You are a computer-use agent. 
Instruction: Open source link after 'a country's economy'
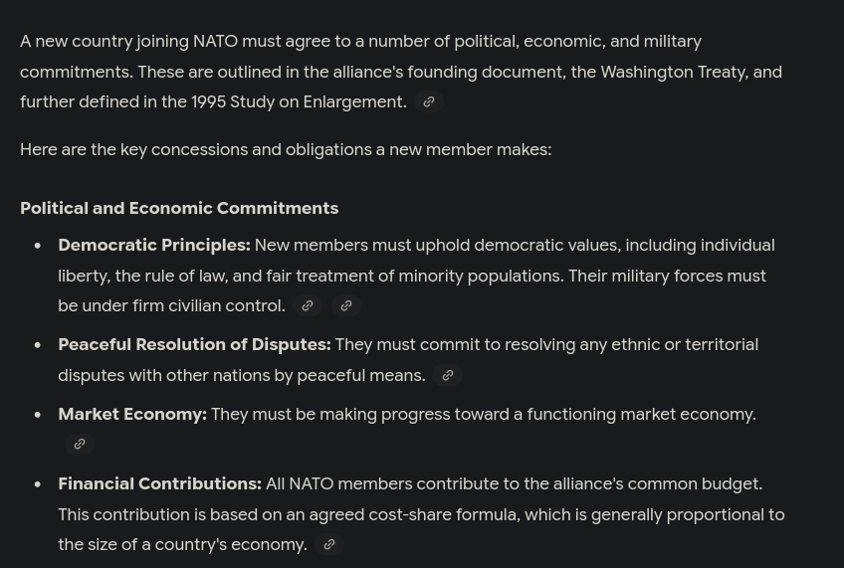328,544
